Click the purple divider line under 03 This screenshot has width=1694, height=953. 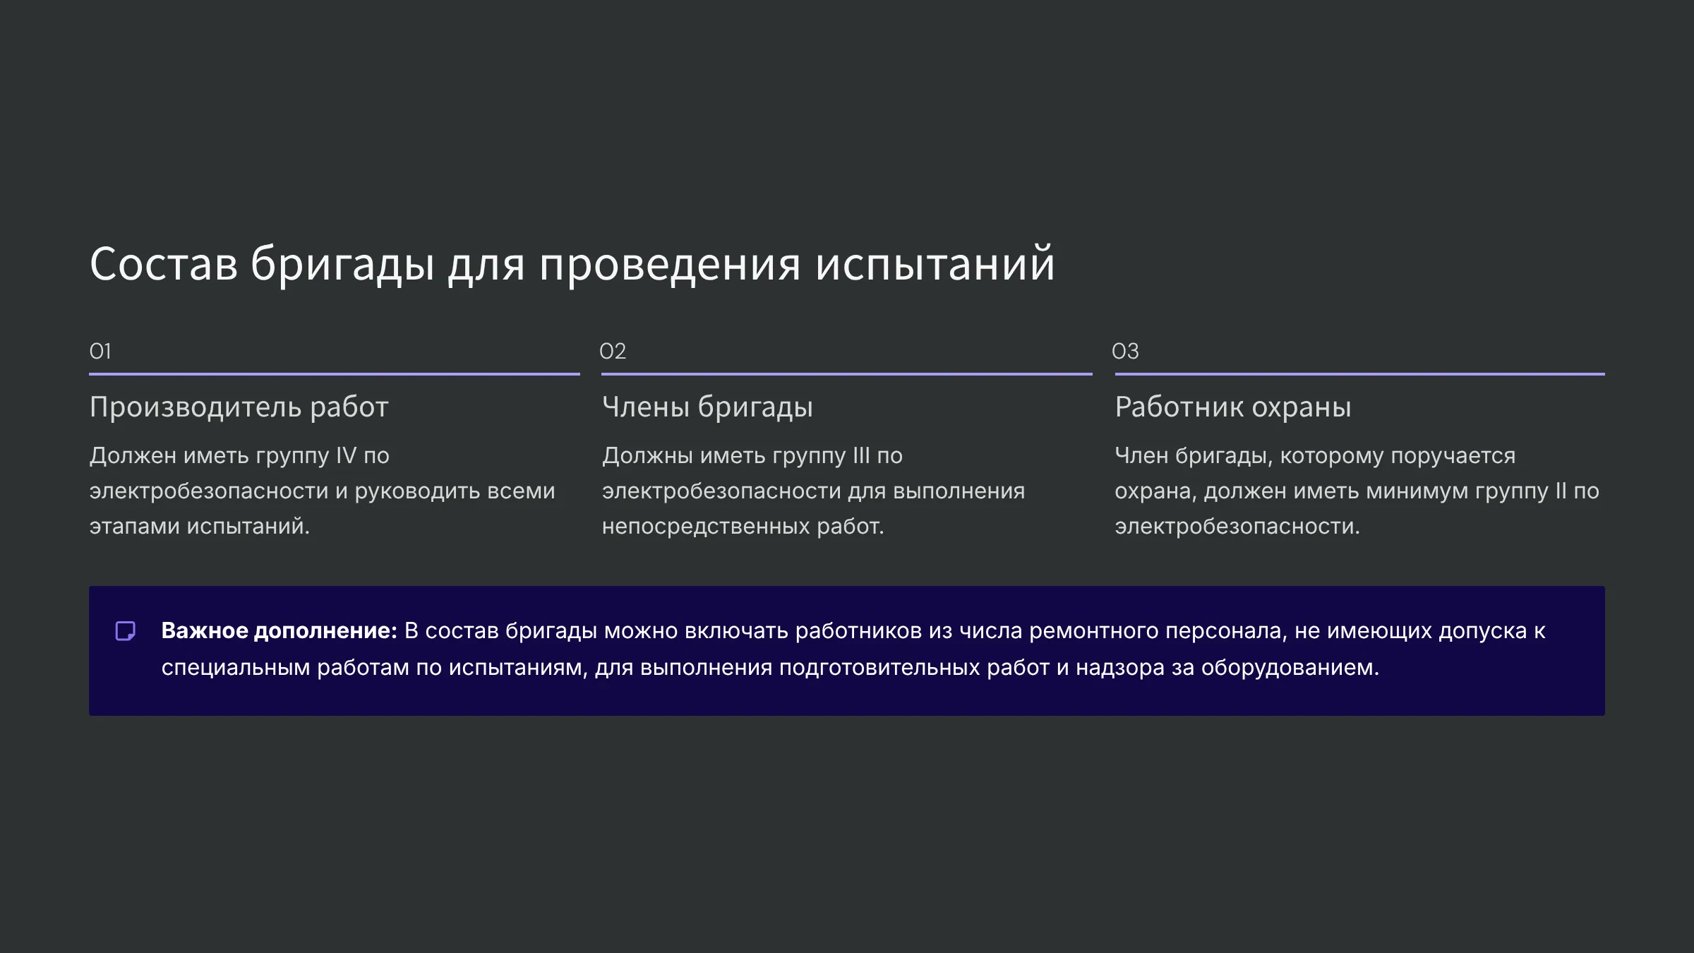coord(1359,373)
